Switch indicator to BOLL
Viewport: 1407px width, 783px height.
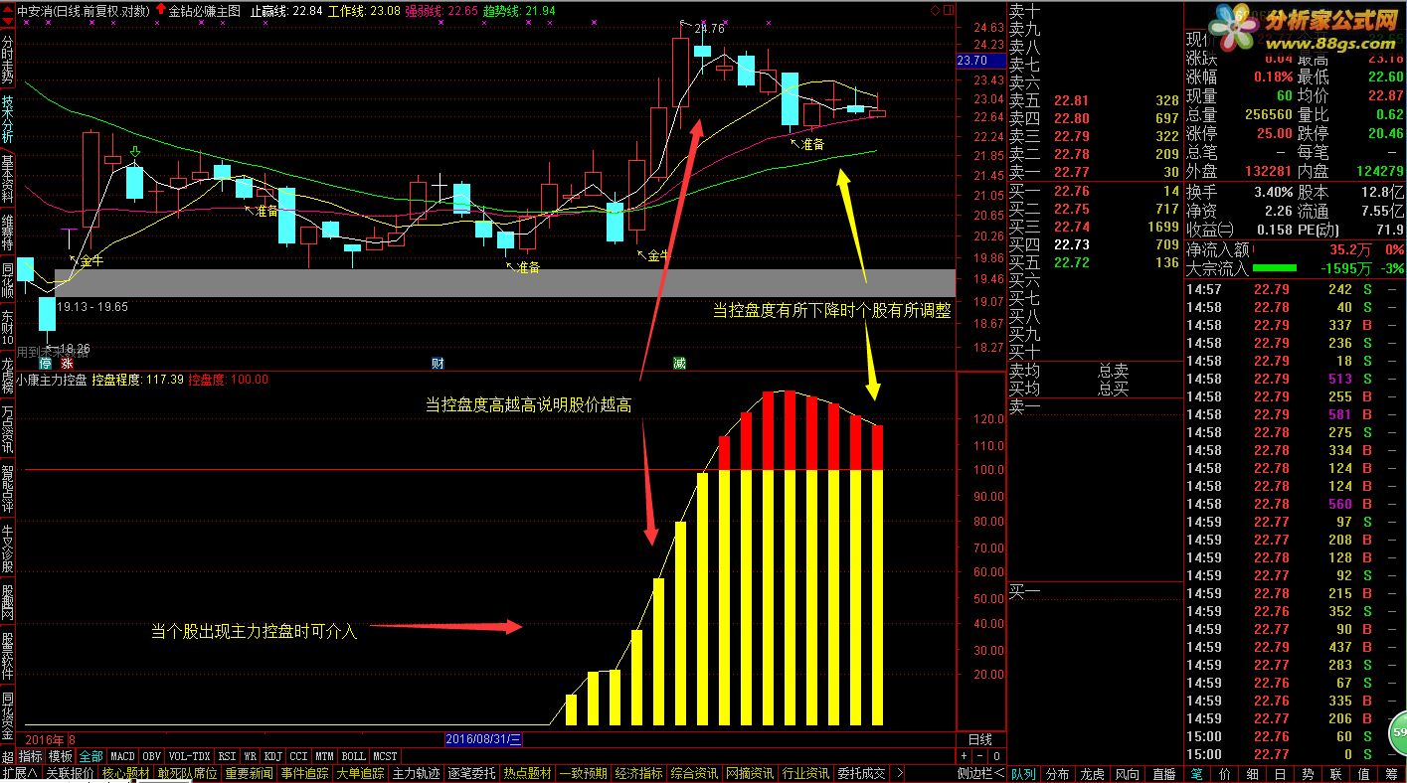pyautogui.click(x=353, y=757)
